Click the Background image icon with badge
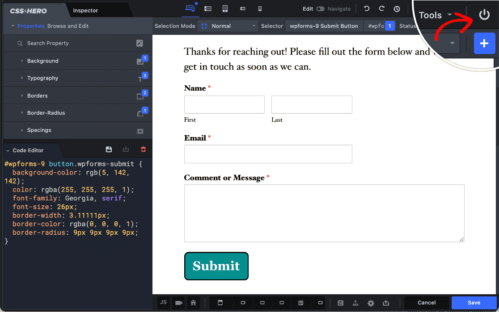This screenshot has width=499, height=312. (x=140, y=61)
